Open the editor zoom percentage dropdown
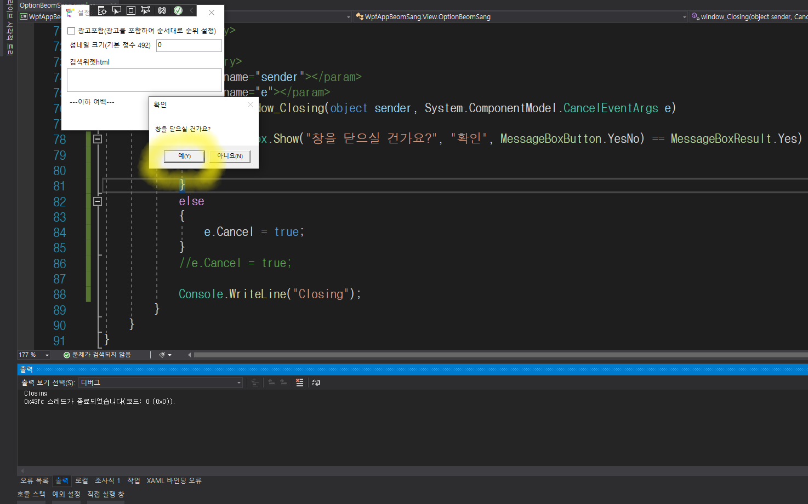 click(47, 355)
